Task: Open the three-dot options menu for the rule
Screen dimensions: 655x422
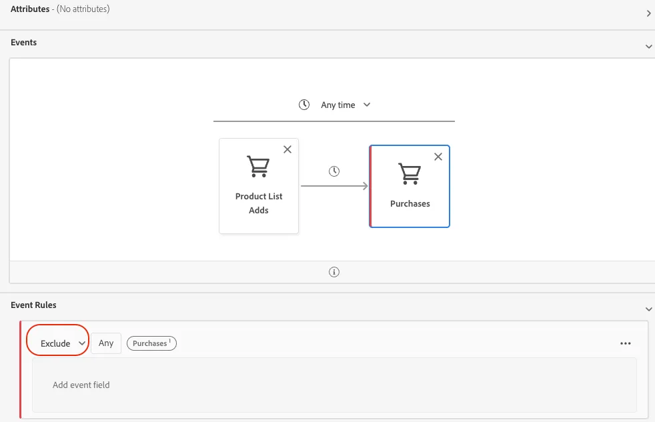Action: (x=626, y=343)
